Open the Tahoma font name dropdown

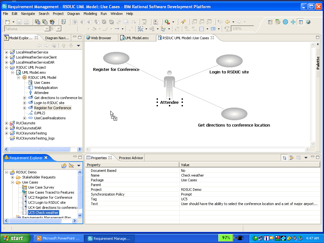point(47,29)
